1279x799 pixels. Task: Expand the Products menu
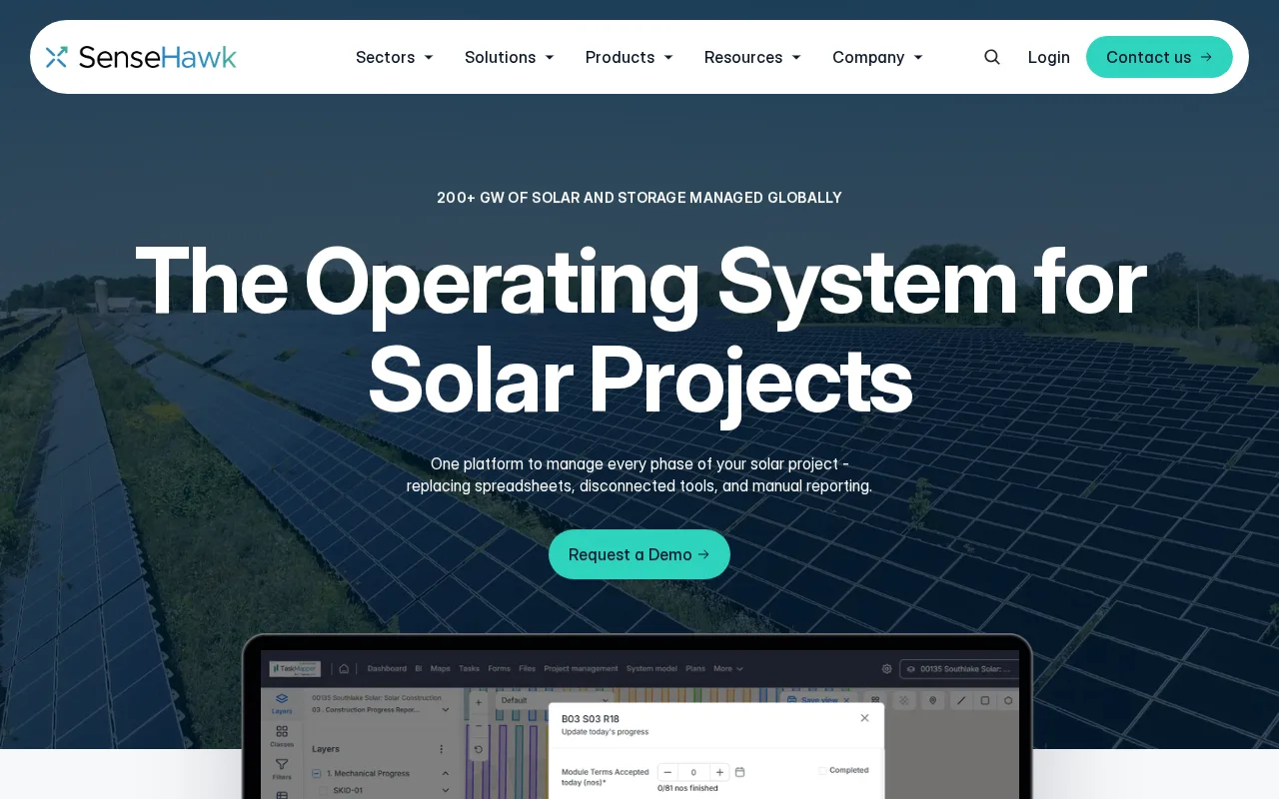click(x=630, y=57)
